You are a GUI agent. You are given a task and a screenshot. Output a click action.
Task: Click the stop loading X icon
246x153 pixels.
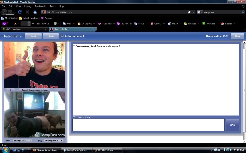[27, 12]
